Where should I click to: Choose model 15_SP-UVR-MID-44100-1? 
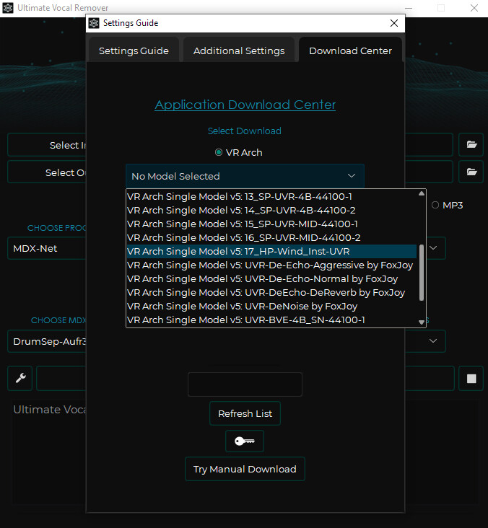tap(271, 224)
